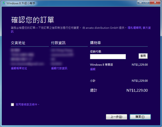Image resolution: width=162 pixels, height=127 pixels.
Task: Focus the 促銷代碼 promo code field
Action: point(108,56)
